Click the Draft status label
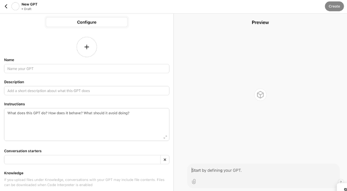Image resolution: width=347 pixels, height=191 pixels. [28, 9]
